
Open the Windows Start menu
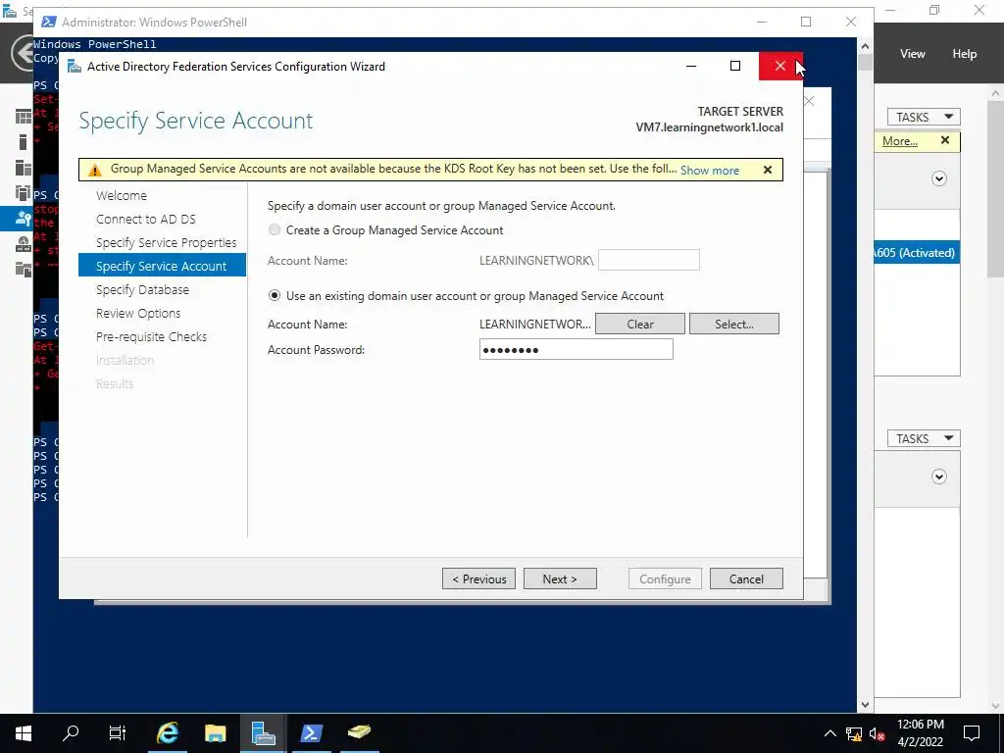(x=24, y=732)
